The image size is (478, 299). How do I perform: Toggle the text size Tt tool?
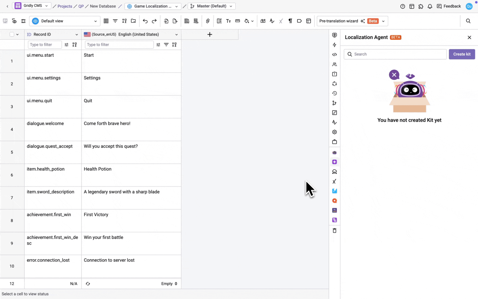(x=228, y=21)
